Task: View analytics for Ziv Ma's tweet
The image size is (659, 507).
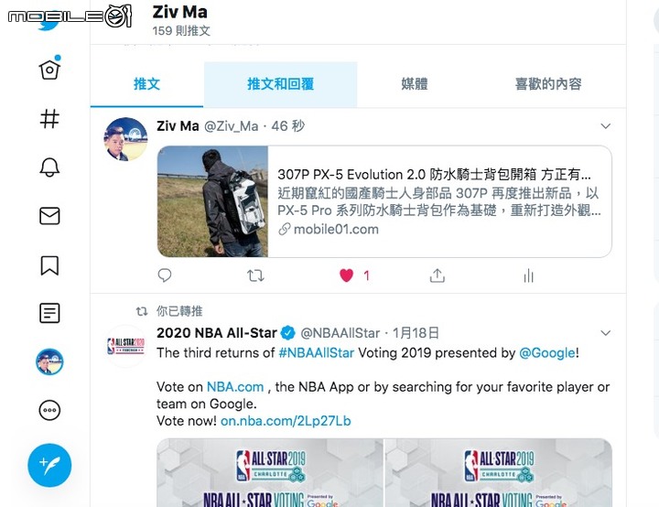Action: 528,275
